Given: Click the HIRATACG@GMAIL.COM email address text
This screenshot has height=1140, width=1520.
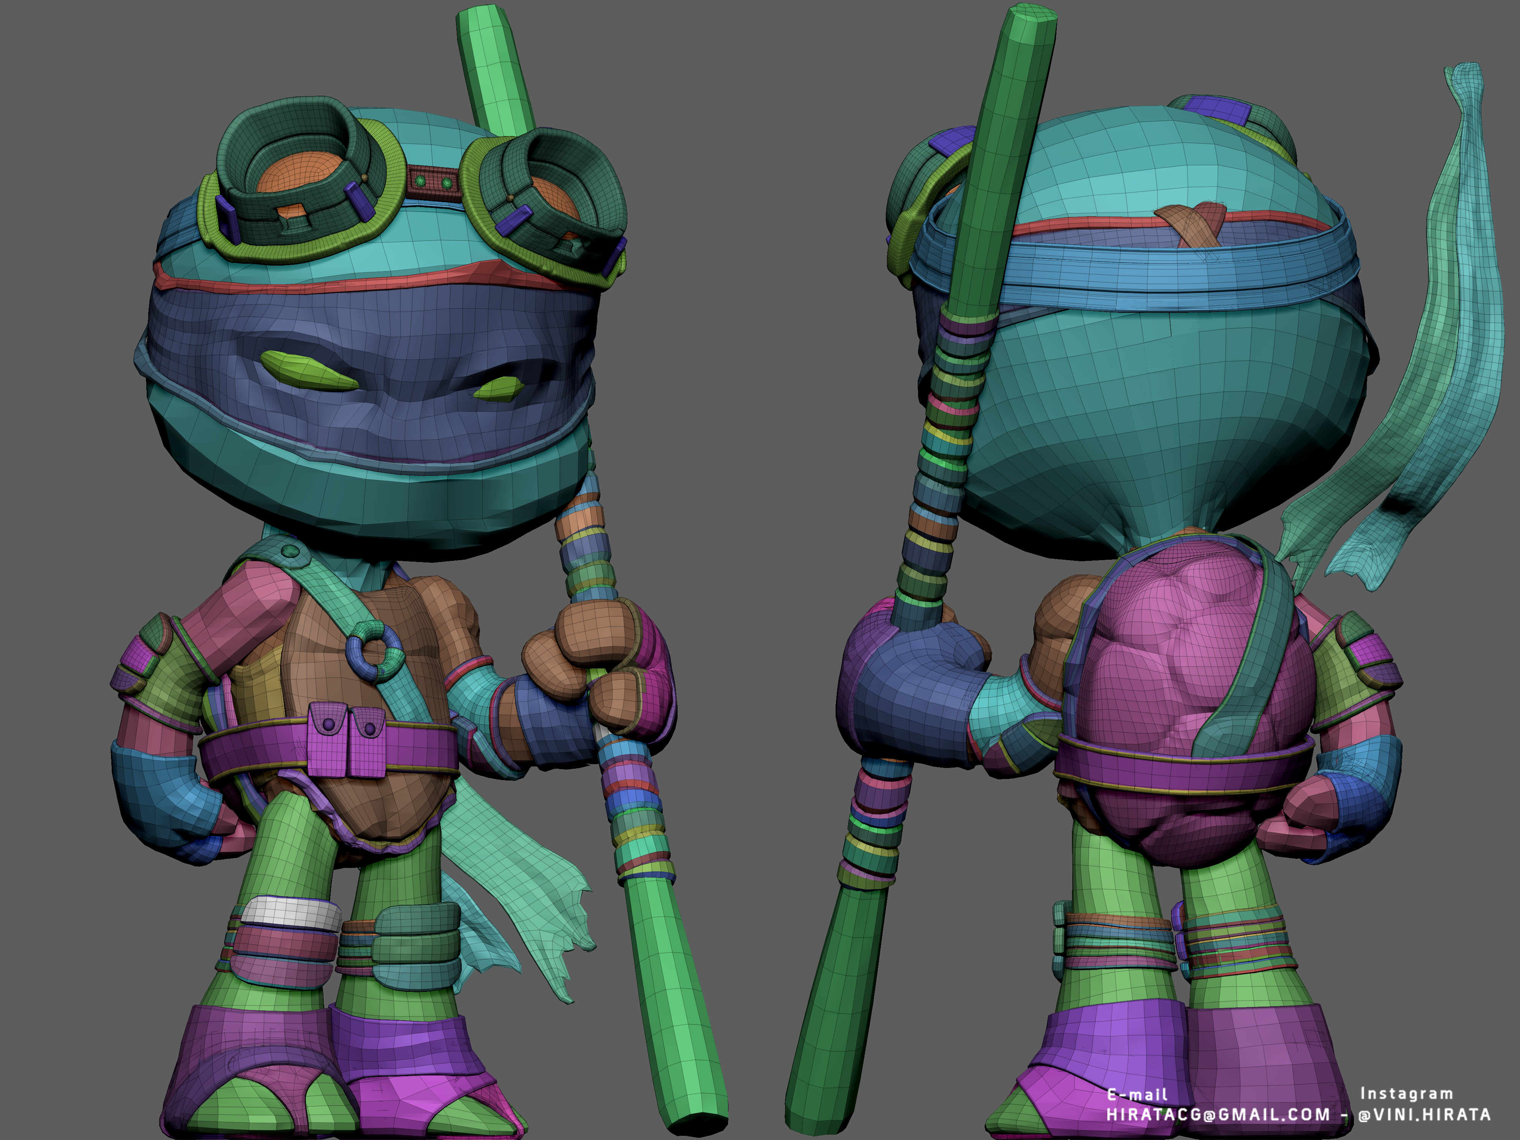Looking at the screenshot, I should click(x=1218, y=1115).
